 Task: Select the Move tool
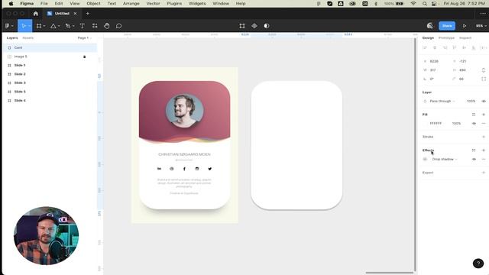(24, 26)
